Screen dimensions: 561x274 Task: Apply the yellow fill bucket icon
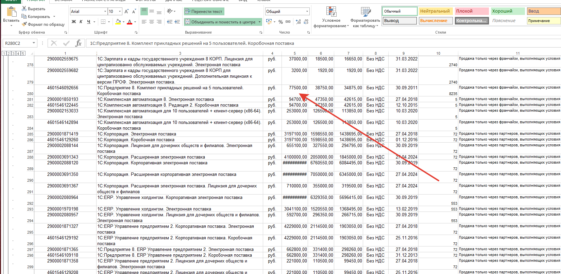coord(118,22)
